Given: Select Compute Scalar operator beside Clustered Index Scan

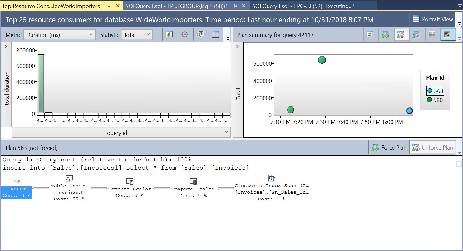Looking at the screenshot, I should (x=193, y=188).
